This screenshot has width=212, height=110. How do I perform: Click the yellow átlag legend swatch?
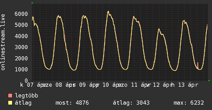[x=10, y=103]
